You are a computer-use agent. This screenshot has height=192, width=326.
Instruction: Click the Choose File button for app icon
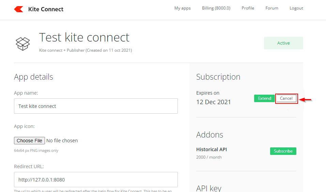point(29,141)
